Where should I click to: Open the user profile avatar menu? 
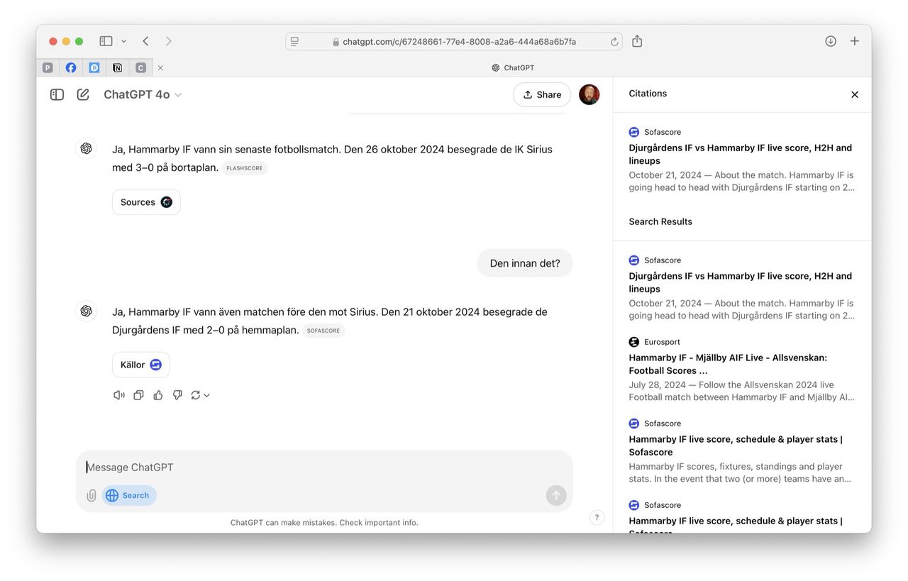tap(589, 94)
